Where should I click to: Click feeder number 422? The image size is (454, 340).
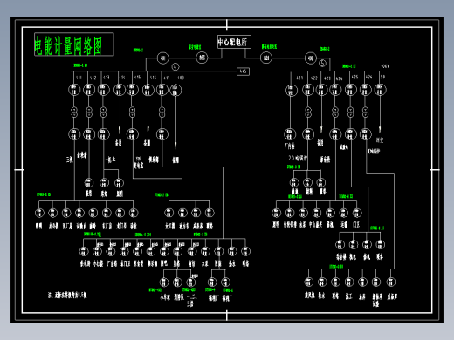314,78
